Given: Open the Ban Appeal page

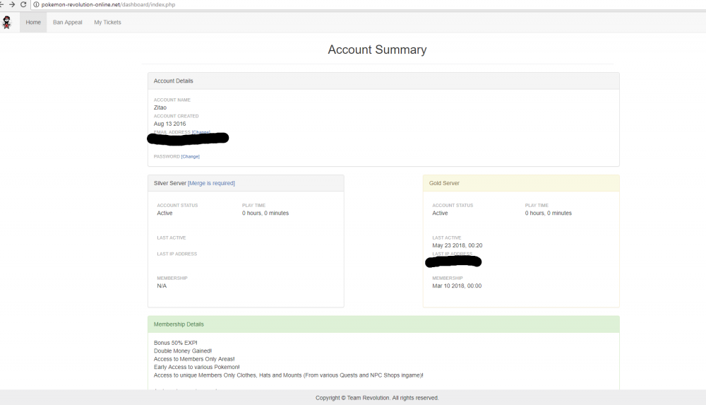Looking at the screenshot, I should (68, 23).
